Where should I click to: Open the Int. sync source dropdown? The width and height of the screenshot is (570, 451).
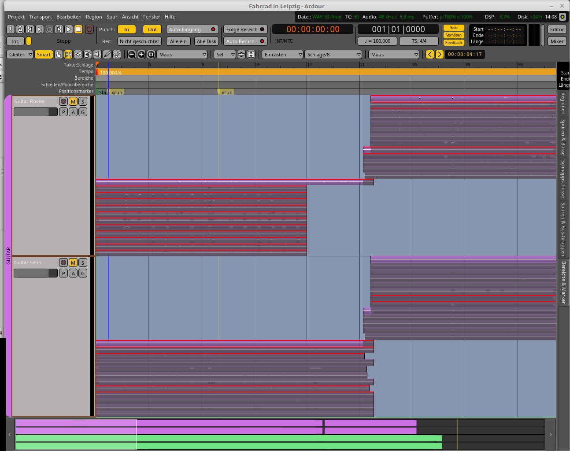pyautogui.click(x=15, y=41)
